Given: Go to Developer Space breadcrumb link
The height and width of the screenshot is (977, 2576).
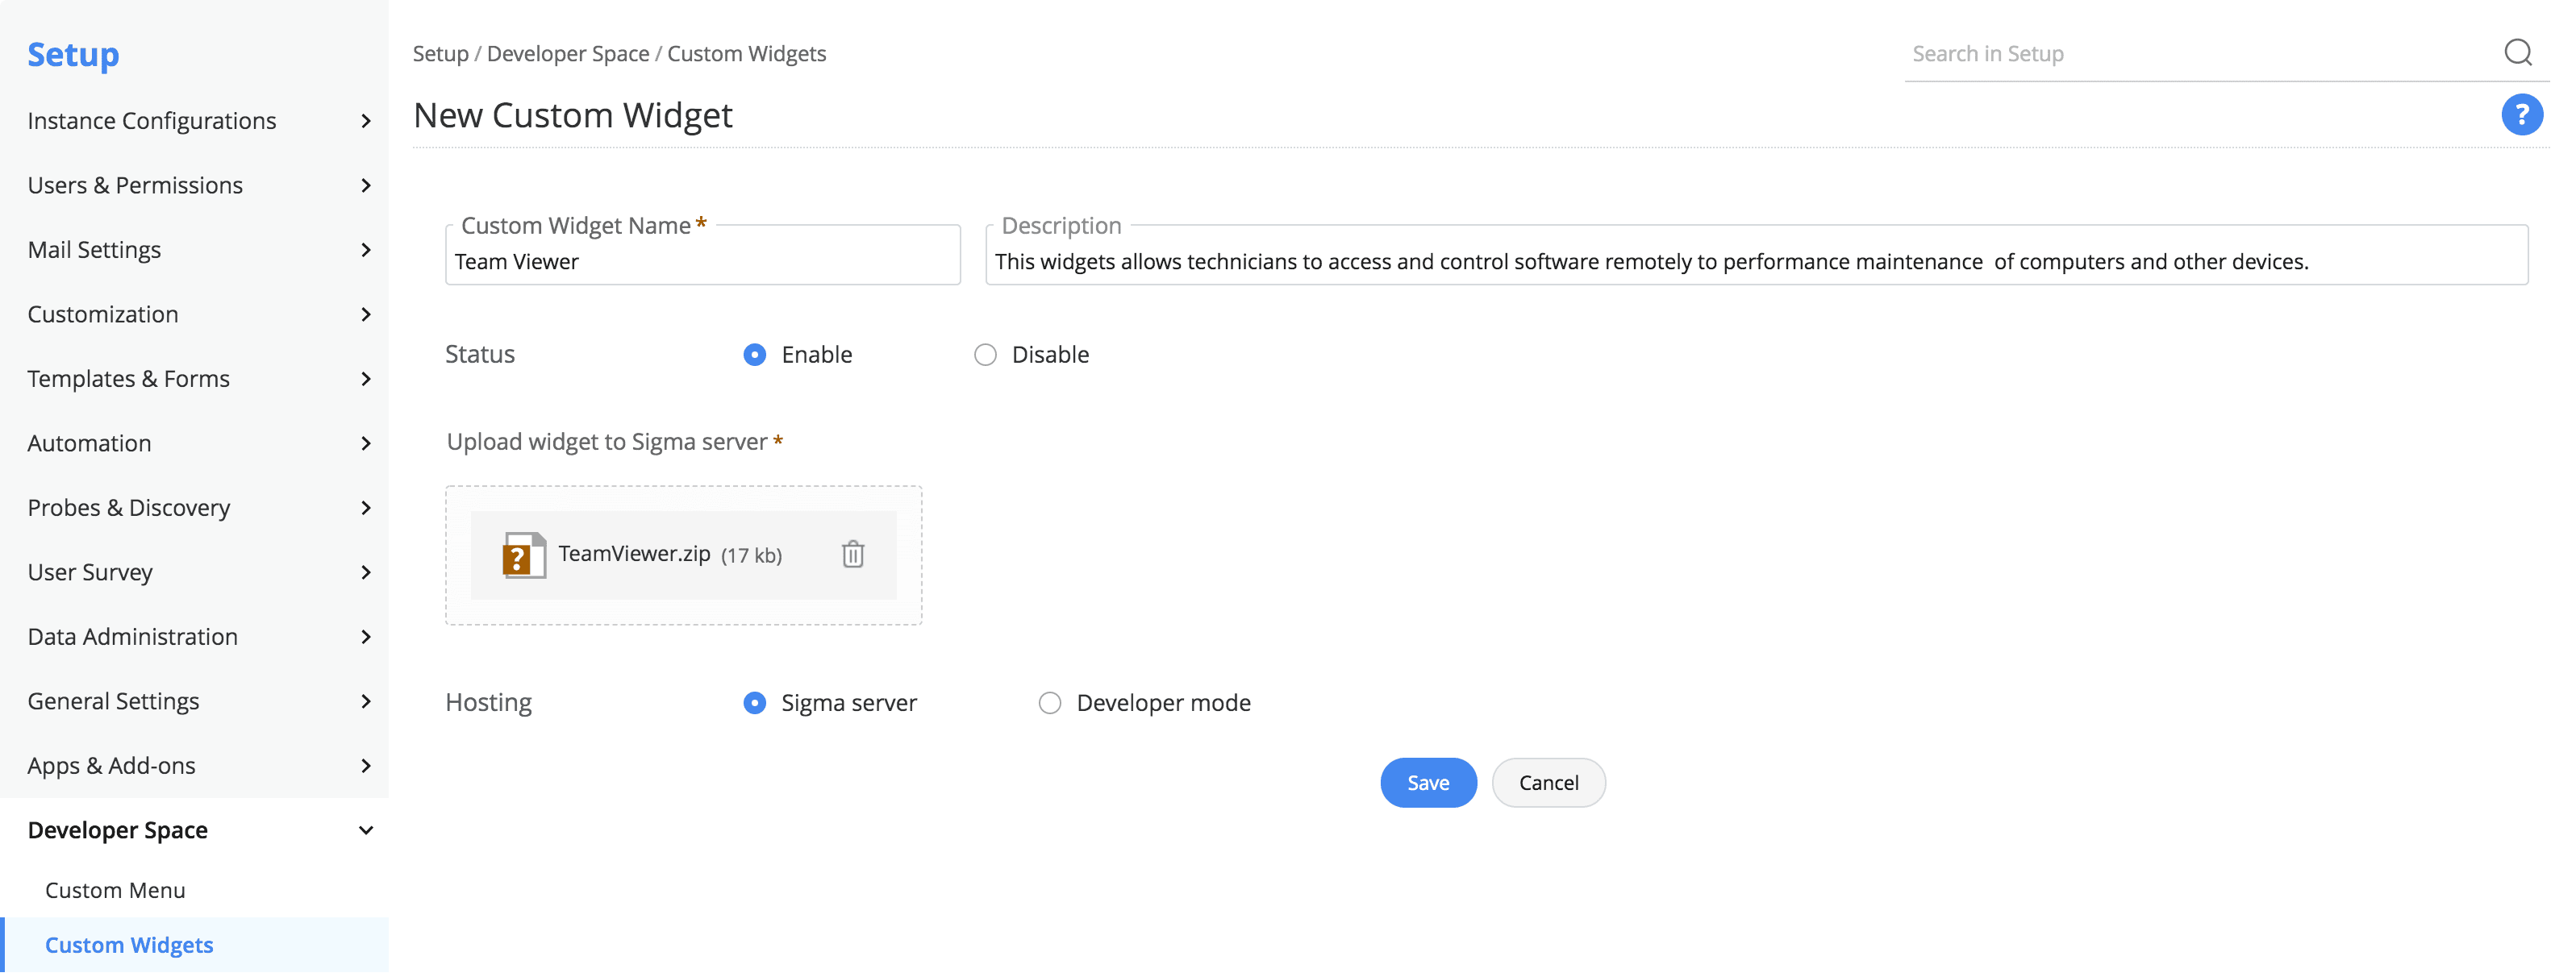Looking at the screenshot, I should [x=567, y=54].
